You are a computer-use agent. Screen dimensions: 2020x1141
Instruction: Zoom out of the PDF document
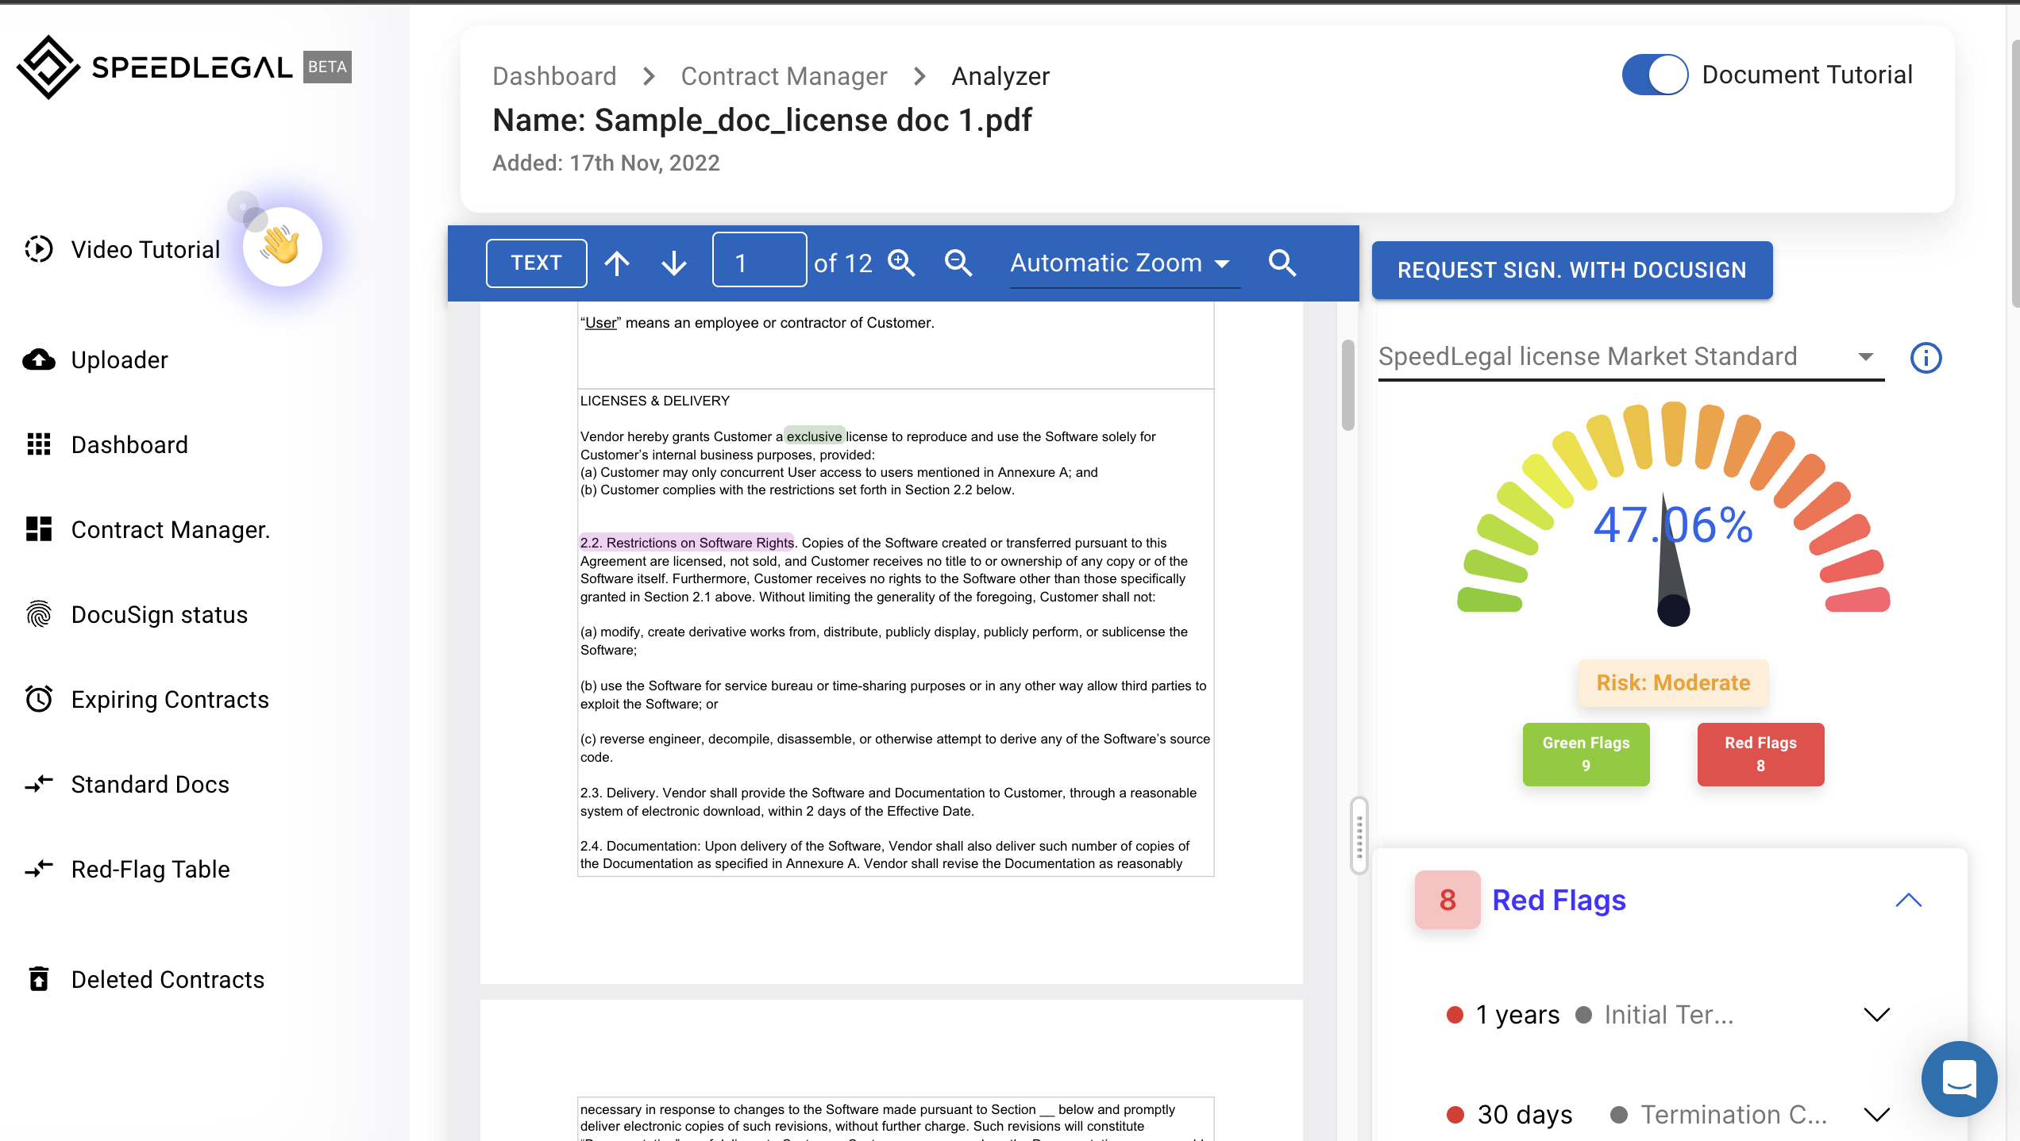click(958, 263)
